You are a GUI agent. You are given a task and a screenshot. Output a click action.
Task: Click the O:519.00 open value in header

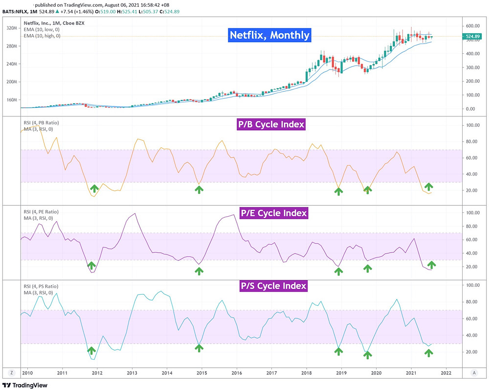tap(105, 12)
